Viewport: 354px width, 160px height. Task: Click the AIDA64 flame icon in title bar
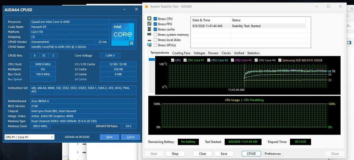(147, 6)
